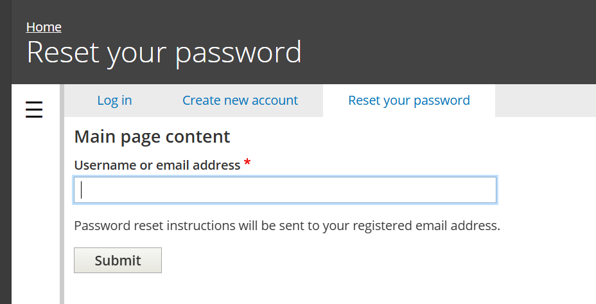Click the Home breadcrumb link
The height and width of the screenshot is (304, 596).
(x=44, y=27)
